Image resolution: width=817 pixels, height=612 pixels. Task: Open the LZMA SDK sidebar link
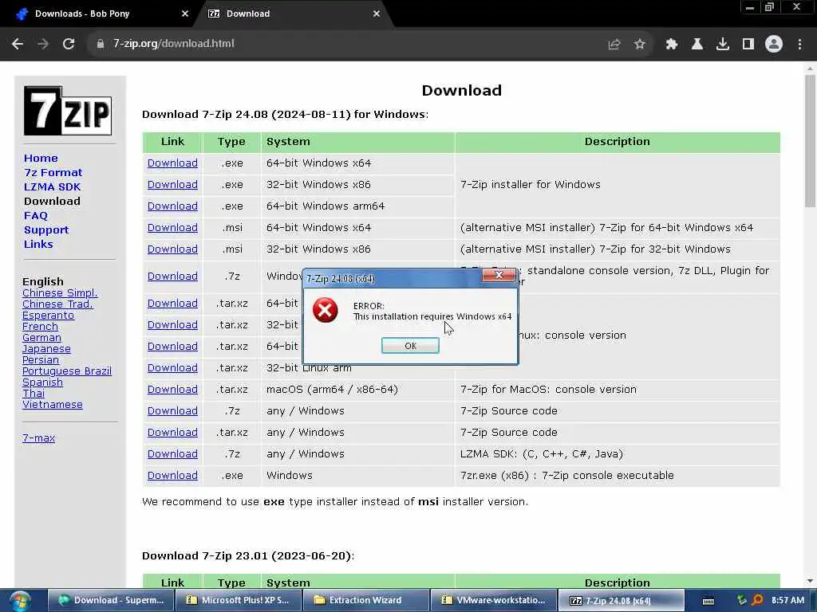click(x=52, y=186)
